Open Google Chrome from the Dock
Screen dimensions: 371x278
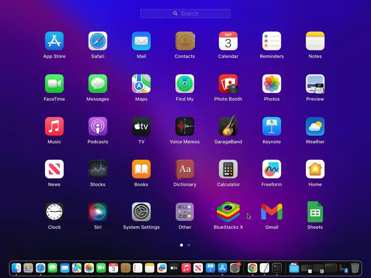[253, 268]
